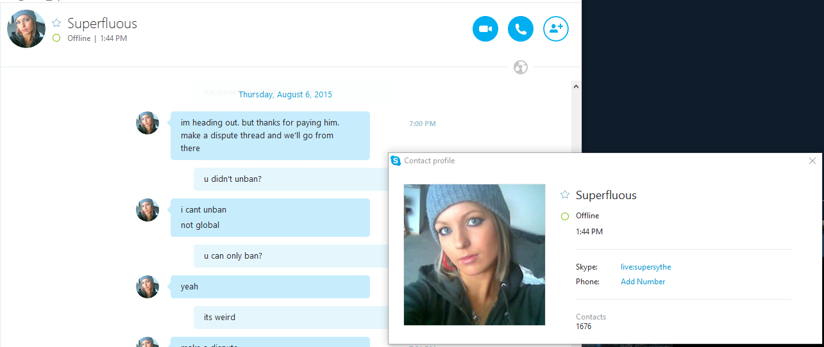Screen dimensions: 824x347
Task: Click the Add Number phone link
Action: [643, 282]
